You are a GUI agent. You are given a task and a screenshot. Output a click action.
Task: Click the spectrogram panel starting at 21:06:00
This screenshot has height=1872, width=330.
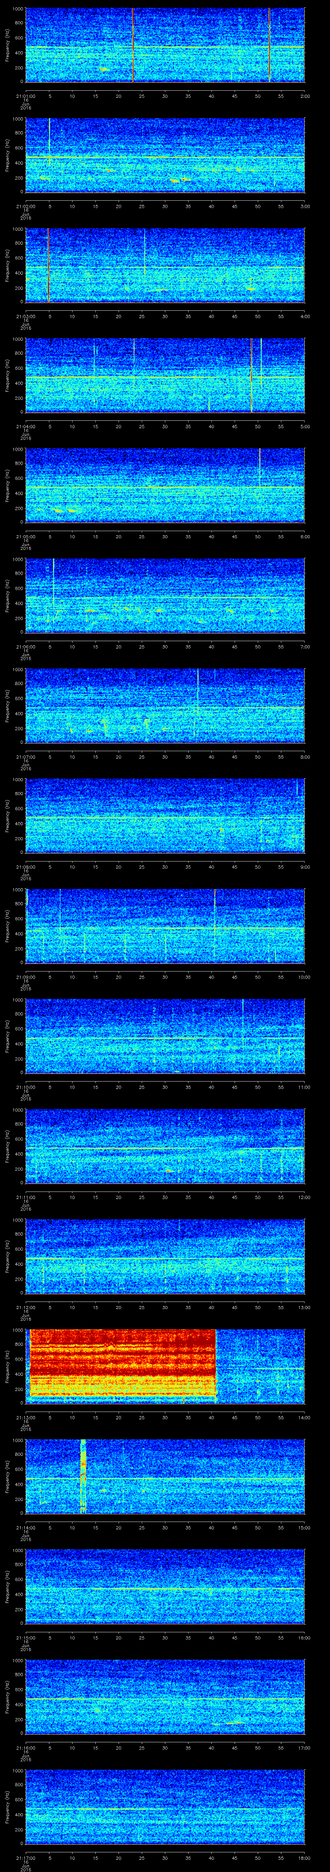165,596
